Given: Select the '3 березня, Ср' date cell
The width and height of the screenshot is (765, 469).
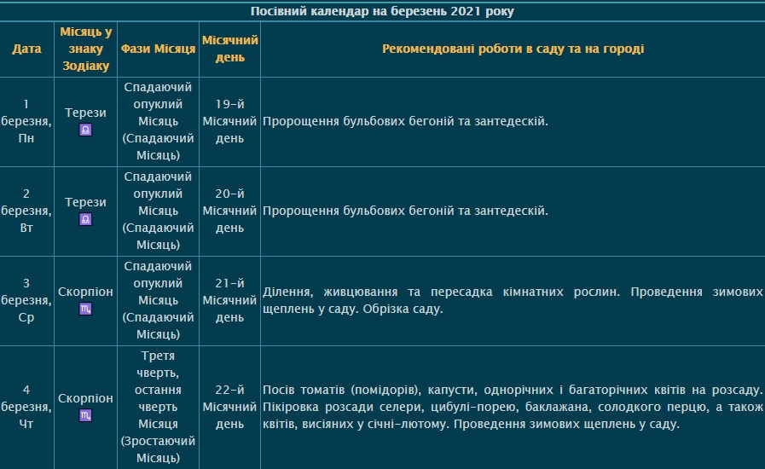Looking at the screenshot, I should click(26, 300).
